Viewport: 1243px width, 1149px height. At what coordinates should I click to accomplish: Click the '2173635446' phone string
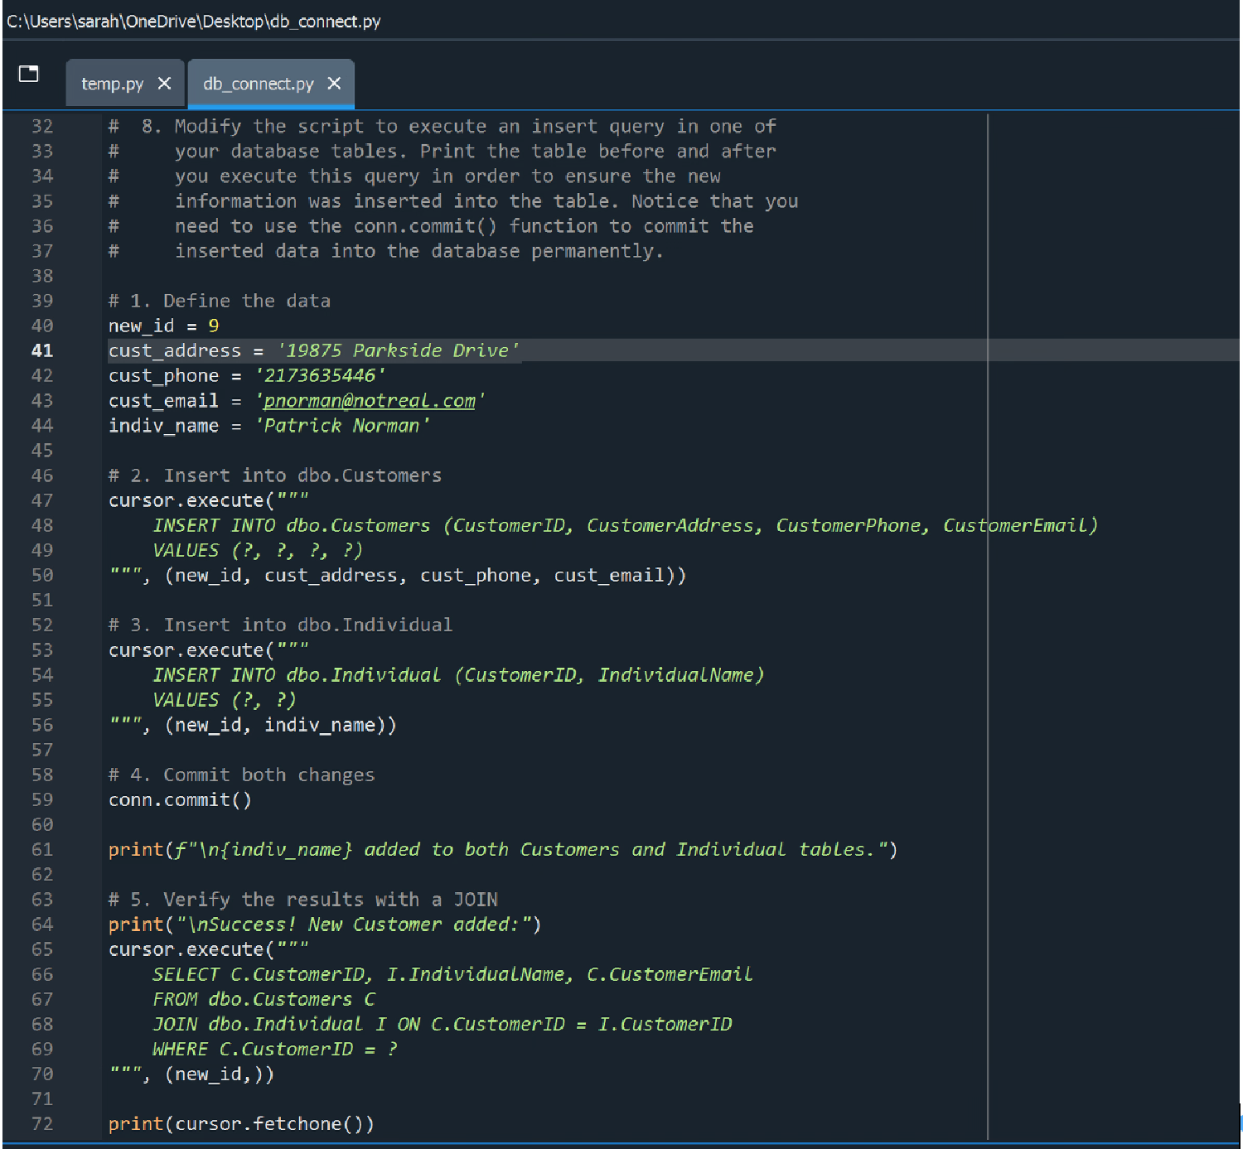coord(320,376)
